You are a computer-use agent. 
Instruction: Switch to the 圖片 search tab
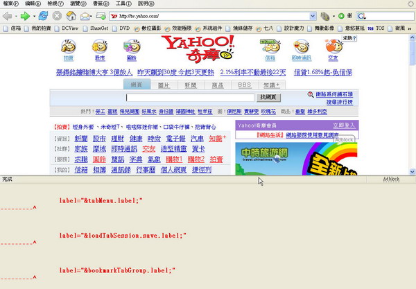click(164, 85)
